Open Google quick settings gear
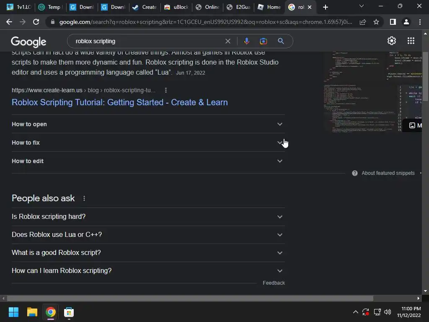Image resolution: width=429 pixels, height=322 pixels. (392, 41)
